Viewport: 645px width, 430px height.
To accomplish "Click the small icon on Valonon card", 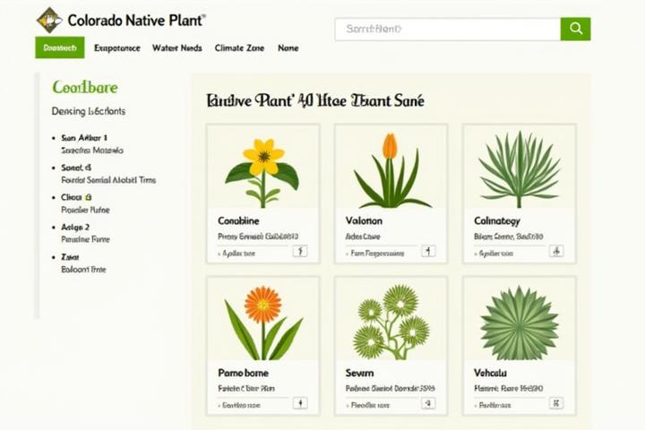I will click(x=428, y=252).
